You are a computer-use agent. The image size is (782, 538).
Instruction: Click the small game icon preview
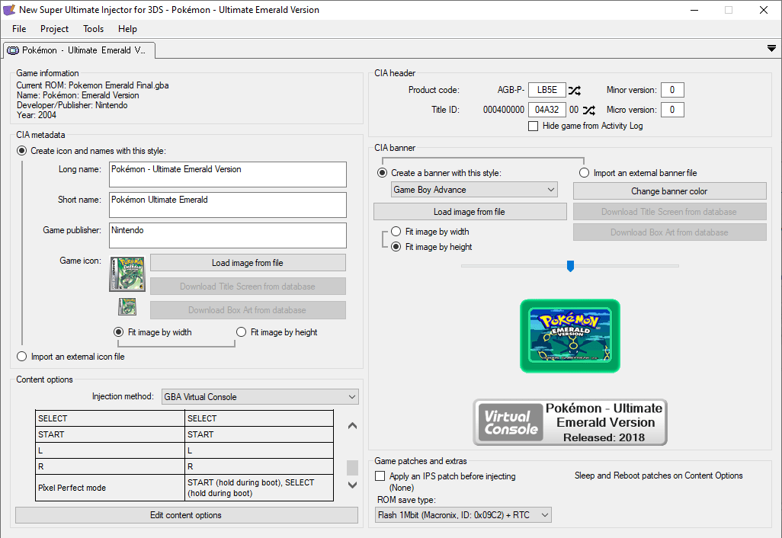(x=127, y=306)
